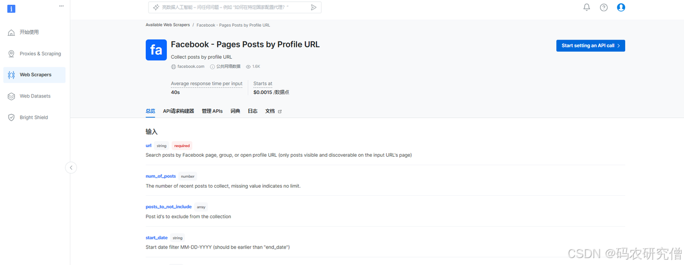
Task: Click the $0.0015 price value
Action: pyautogui.click(x=262, y=92)
